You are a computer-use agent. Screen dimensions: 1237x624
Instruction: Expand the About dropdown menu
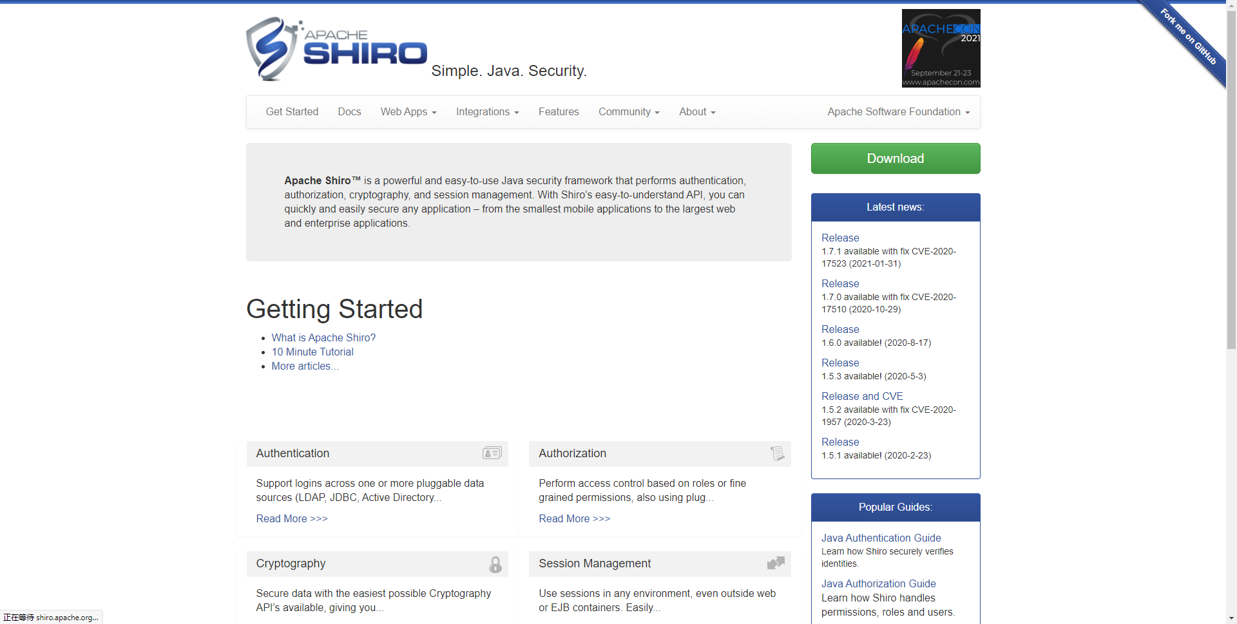(x=697, y=112)
